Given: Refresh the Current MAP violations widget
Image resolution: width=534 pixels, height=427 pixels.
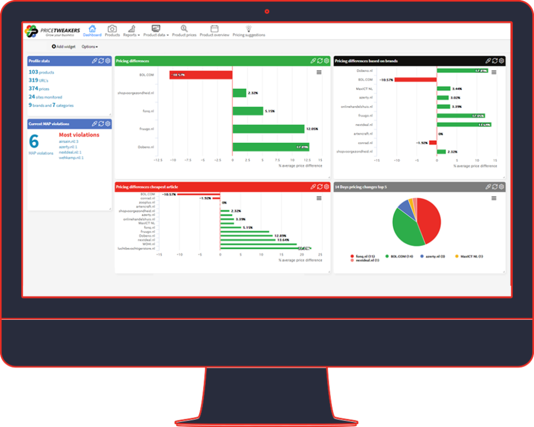Looking at the screenshot, I should (x=101, y=124).
